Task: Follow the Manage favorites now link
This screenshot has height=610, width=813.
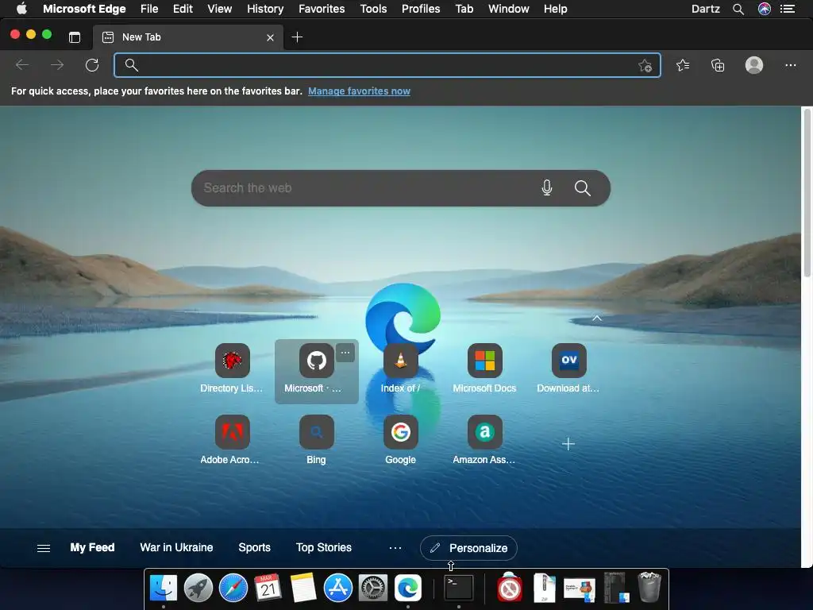Action: click(x=359, y=91)
